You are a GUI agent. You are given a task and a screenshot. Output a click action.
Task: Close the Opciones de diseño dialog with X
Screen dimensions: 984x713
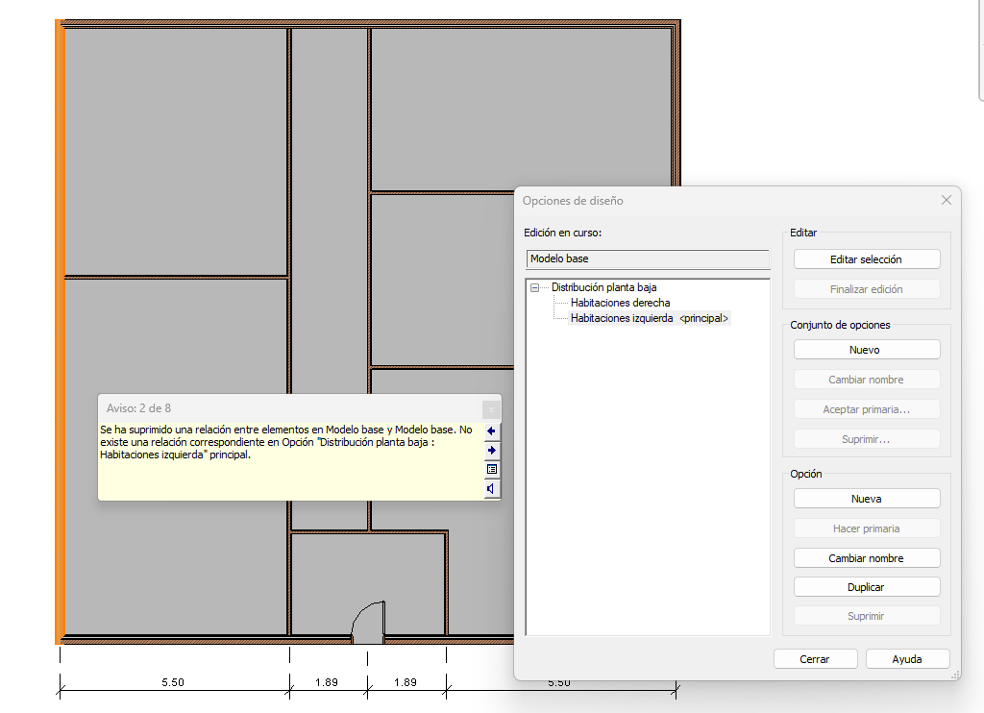pos(946,200)
